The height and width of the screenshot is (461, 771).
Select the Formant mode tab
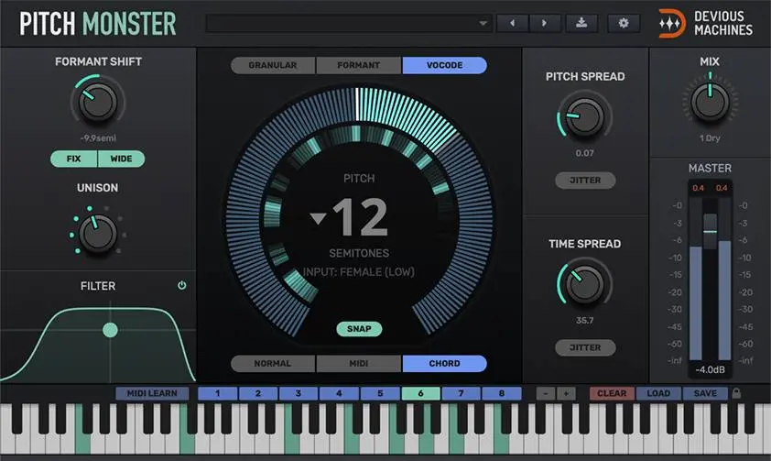(358, 65)
